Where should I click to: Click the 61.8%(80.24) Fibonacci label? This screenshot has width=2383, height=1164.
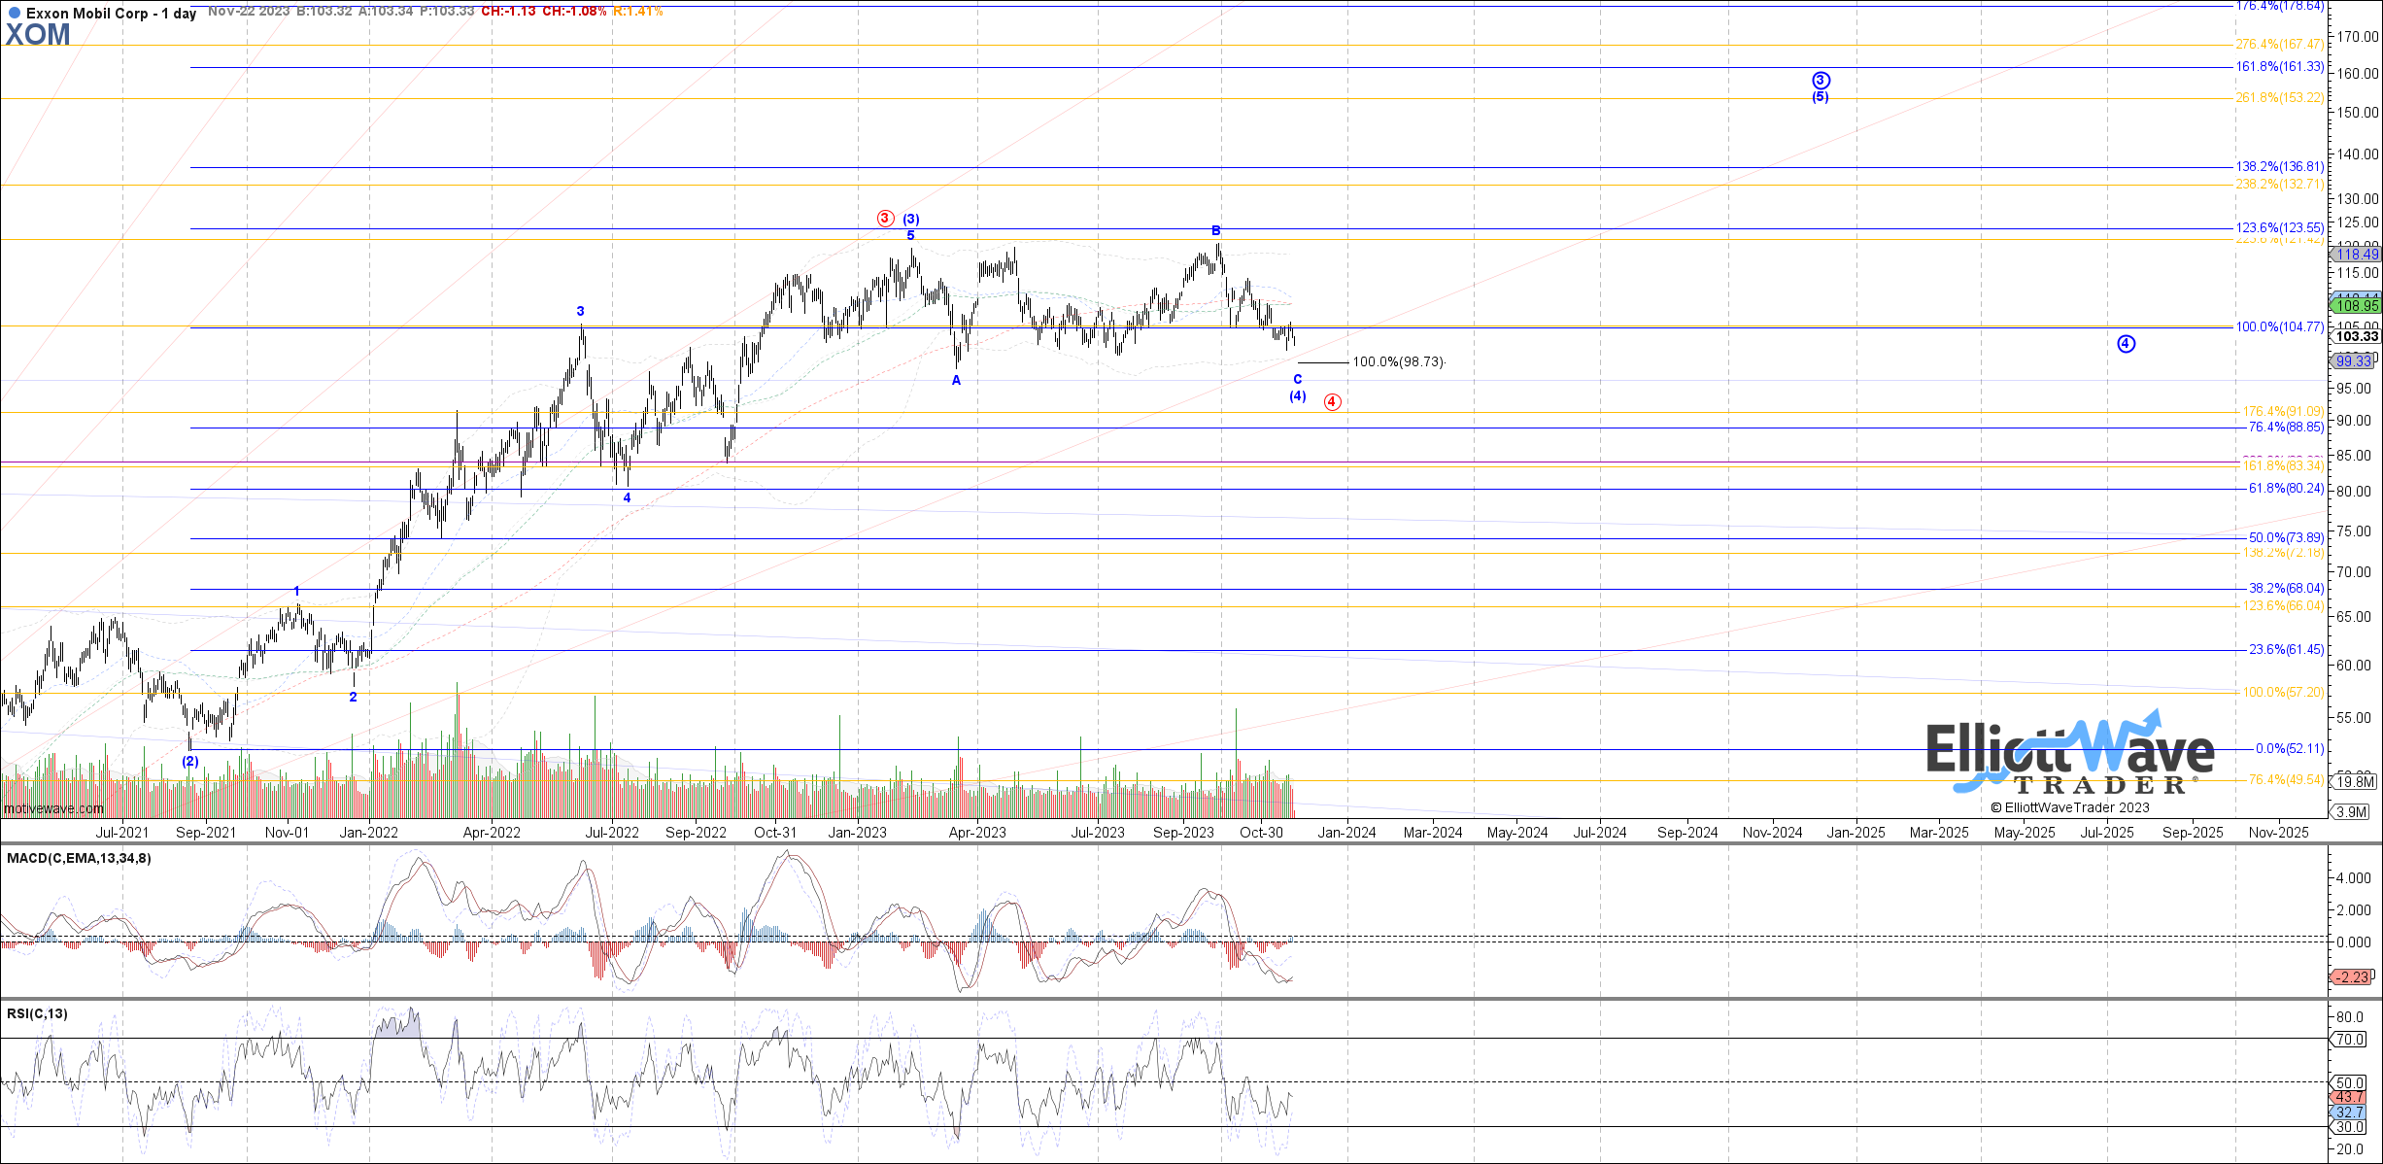click(x=2286, y=488)
